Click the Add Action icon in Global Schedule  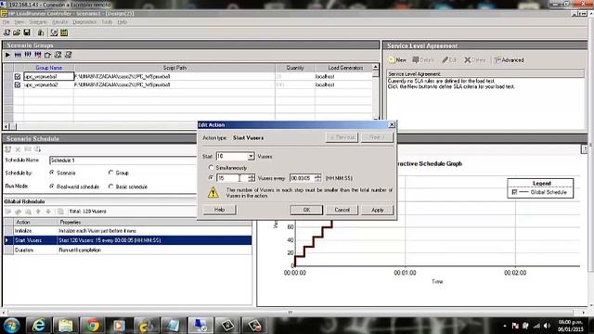[8, 212]
